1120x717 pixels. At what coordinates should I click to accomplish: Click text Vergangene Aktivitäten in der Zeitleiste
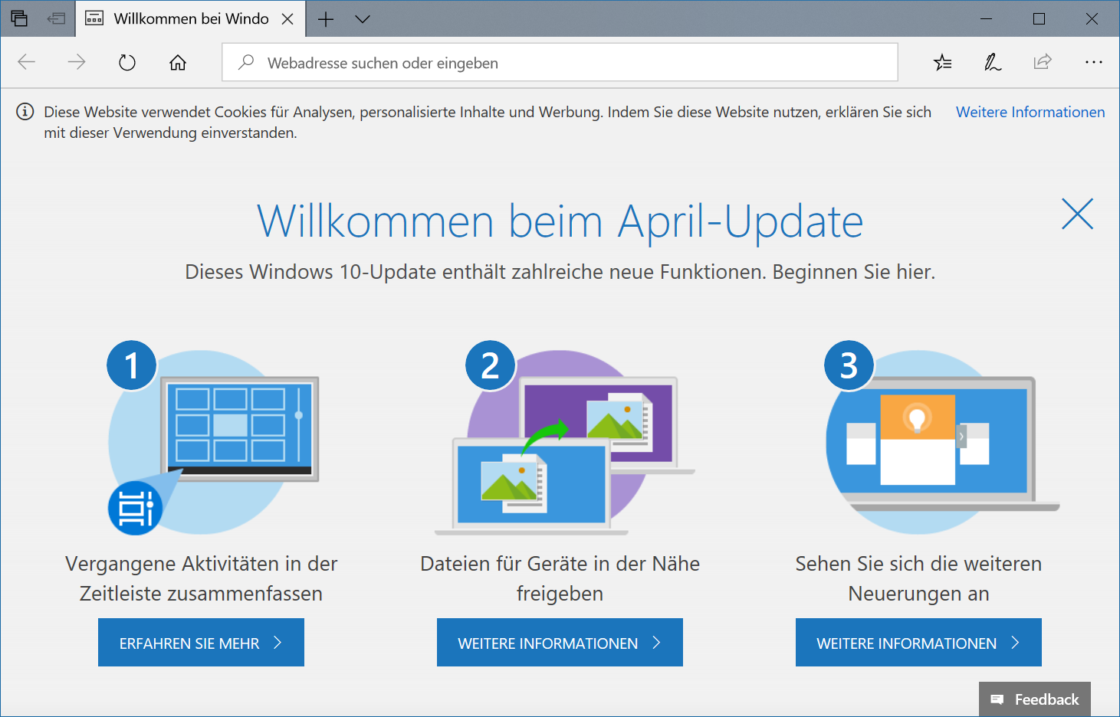coord(201,578)
